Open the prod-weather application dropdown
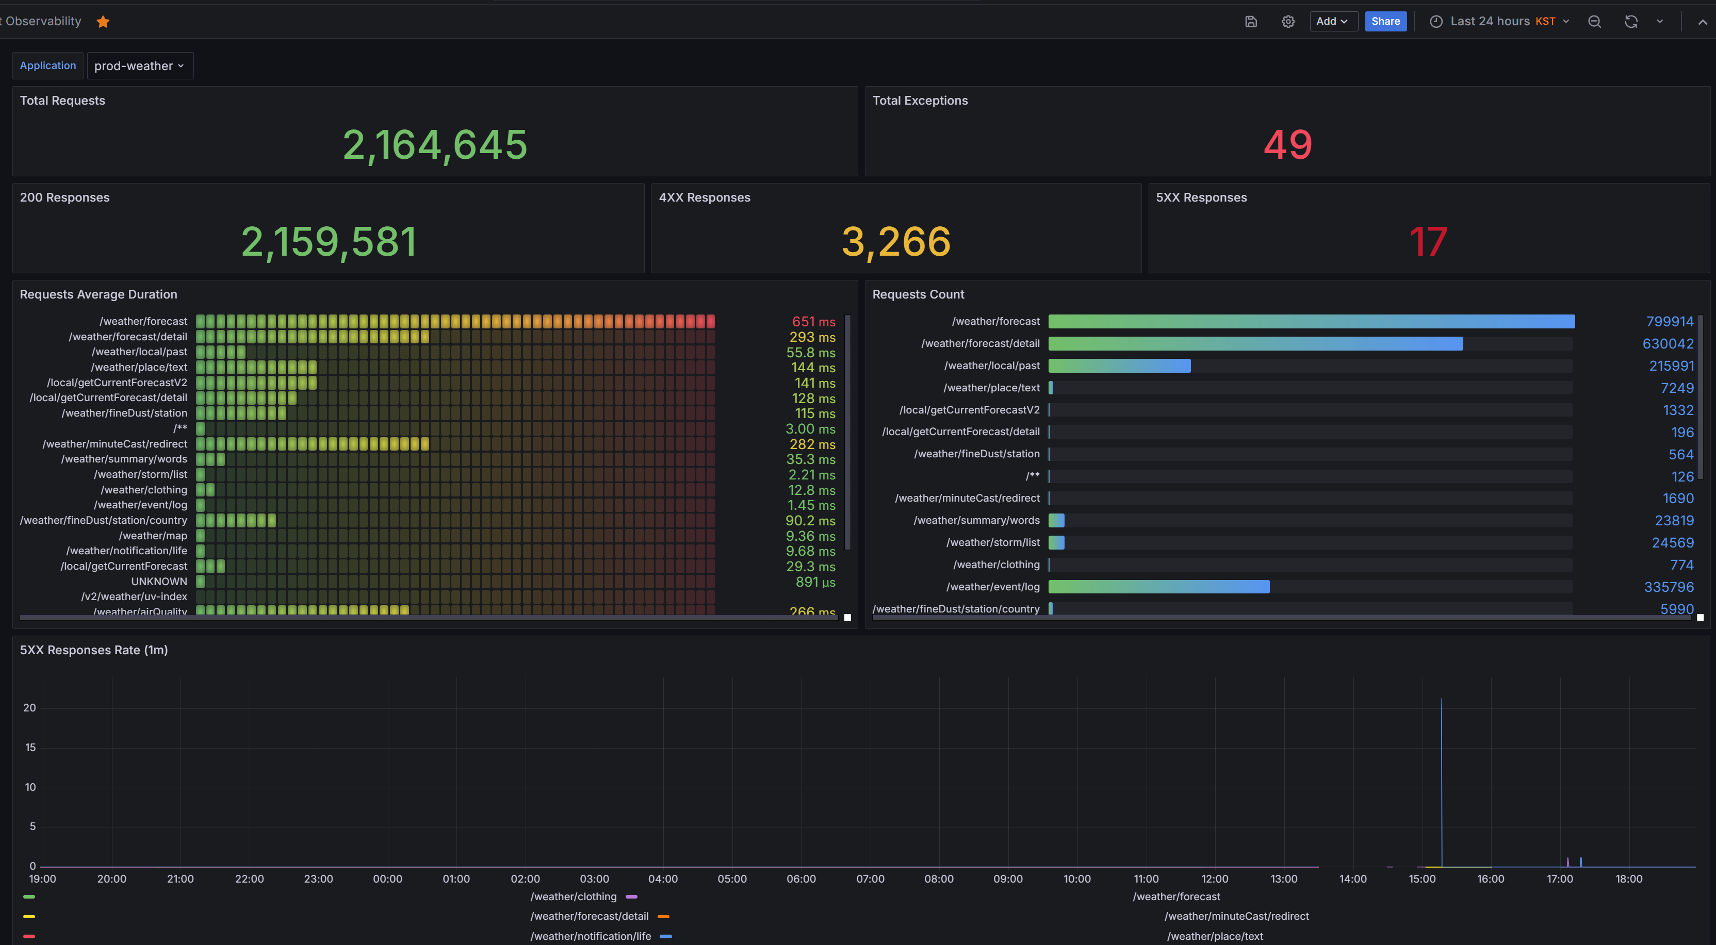This screenshot has height=945, width=1716. pyautogui.click(x=140, y=66)
